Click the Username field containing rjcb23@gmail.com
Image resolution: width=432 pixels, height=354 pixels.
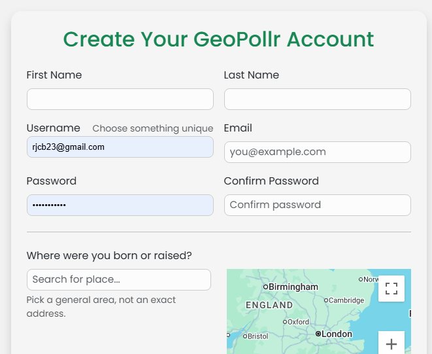tap(120, 147)
